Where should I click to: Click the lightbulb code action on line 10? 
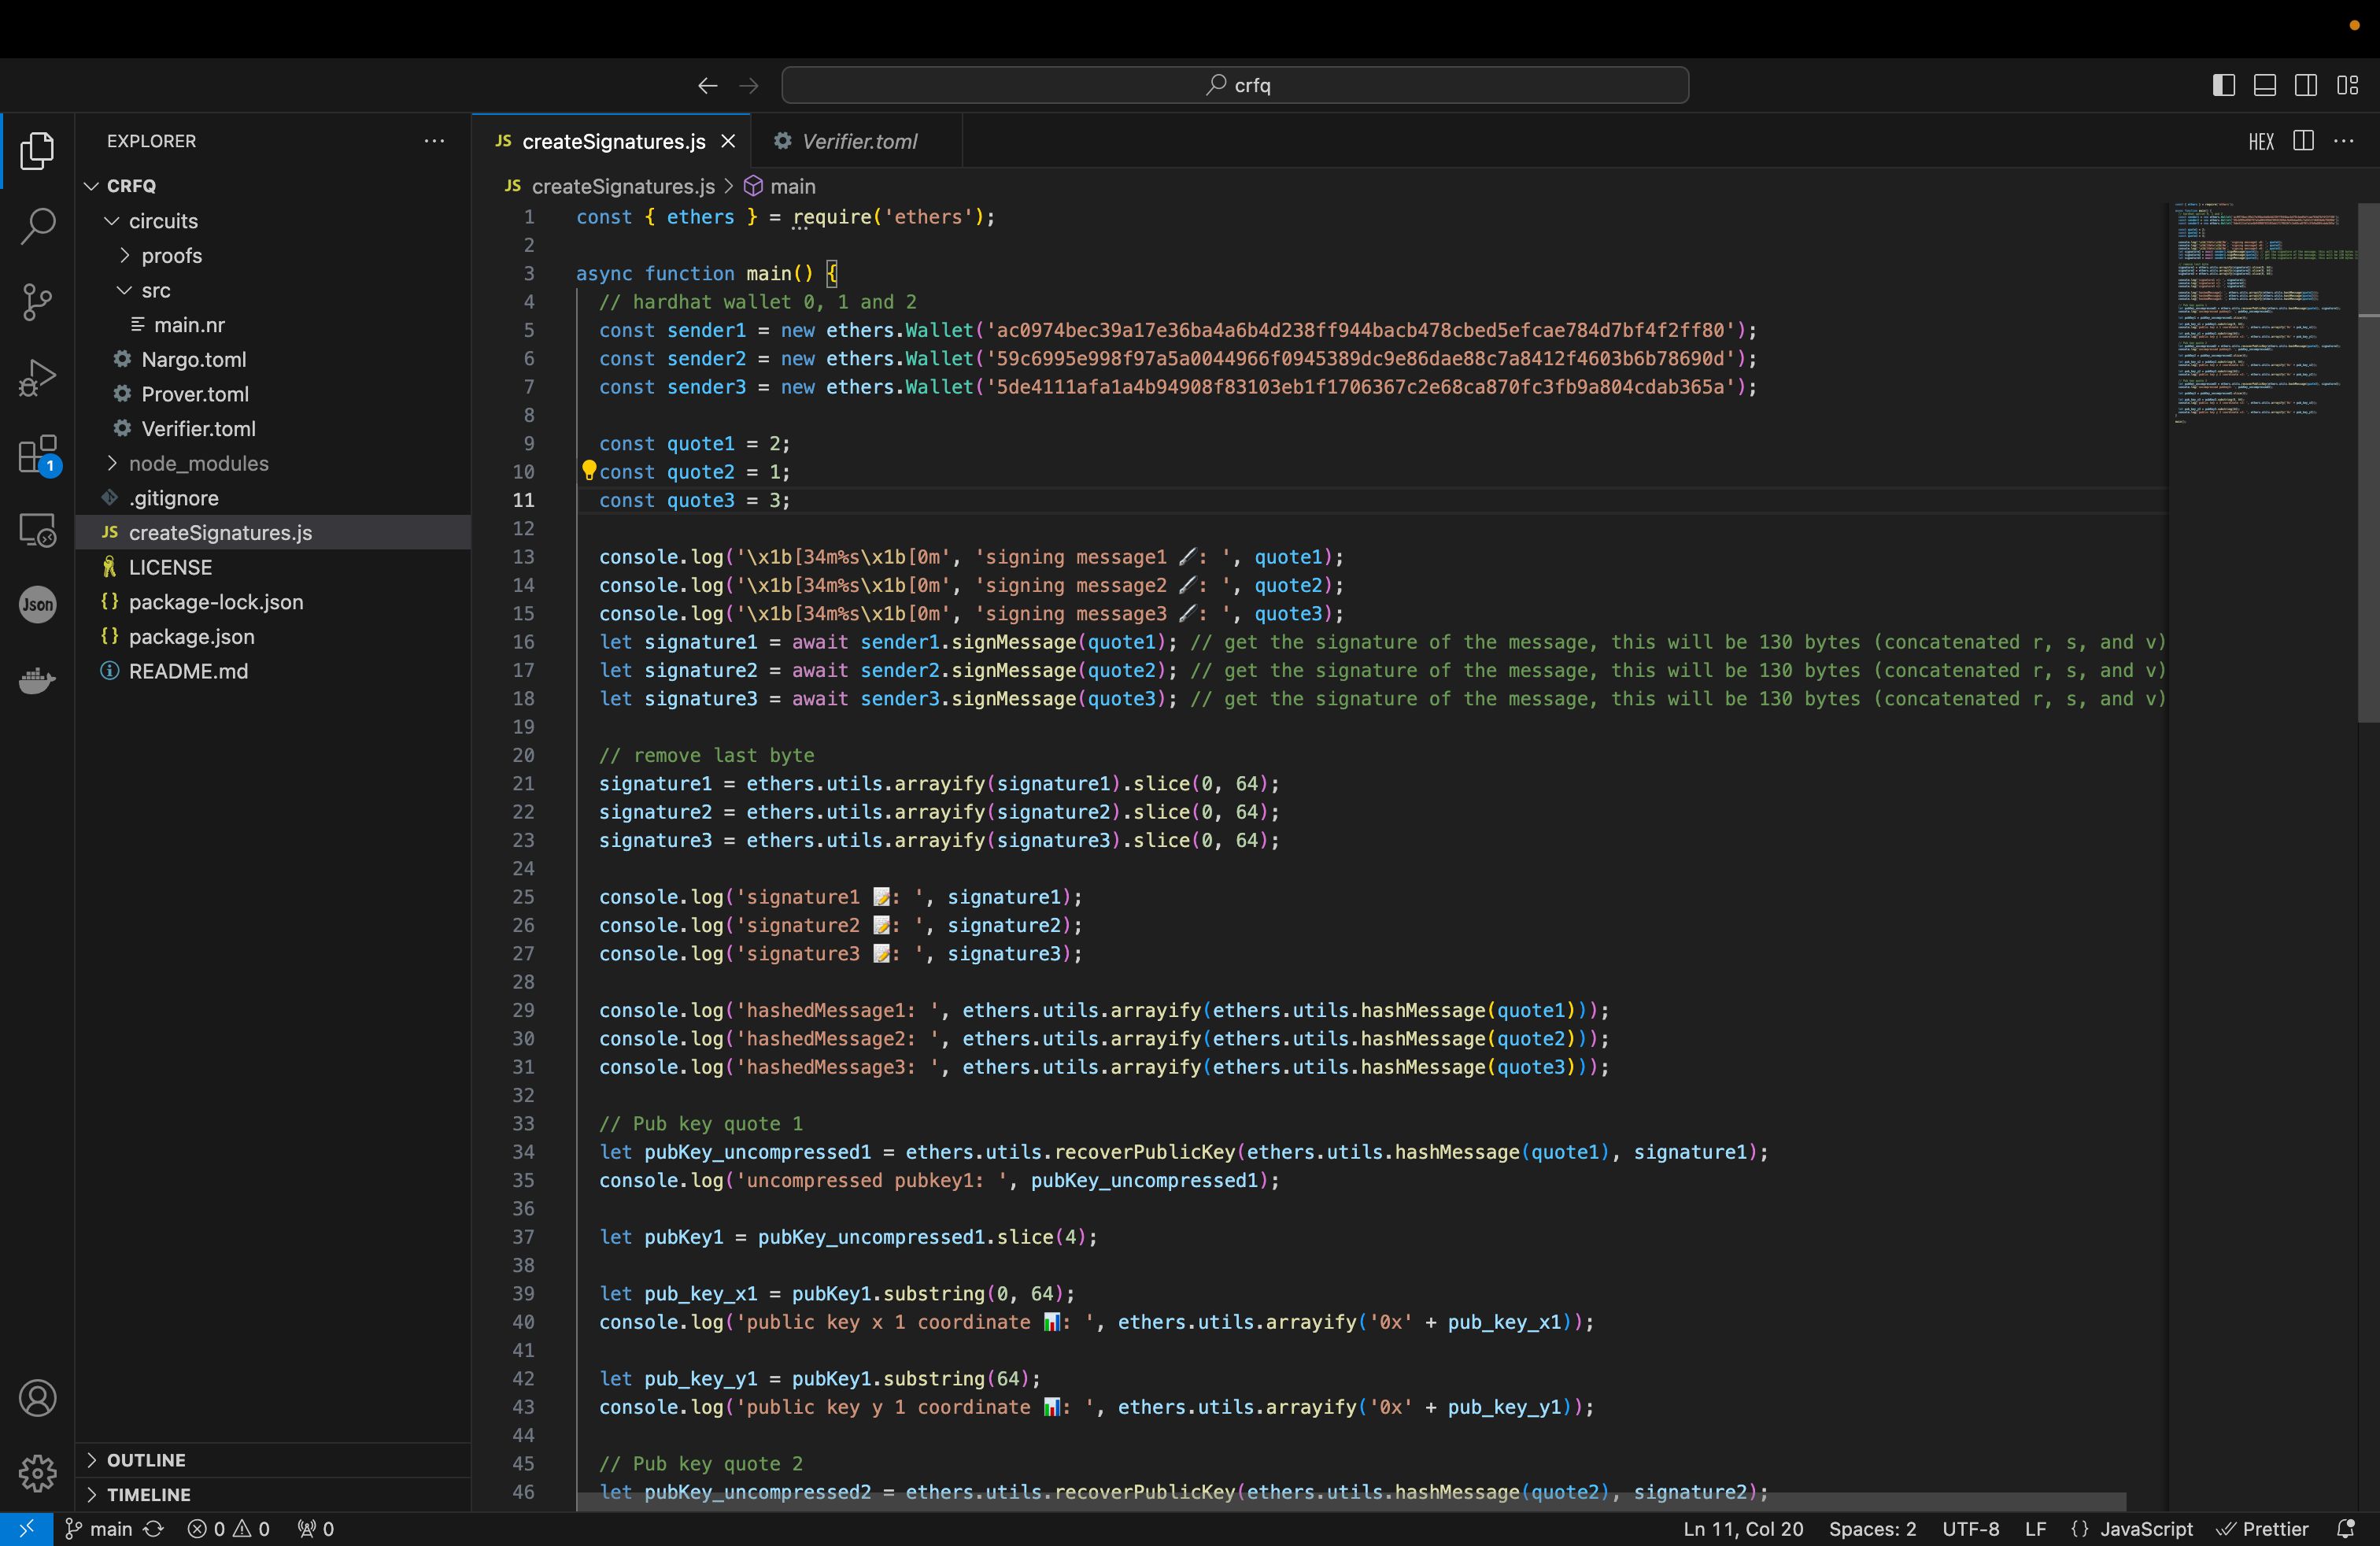pyautogui.click(x=589, y=470)
